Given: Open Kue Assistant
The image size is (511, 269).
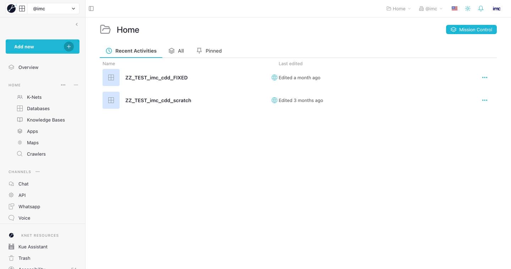Looking at the screenshot, I should tap(33, 247).
